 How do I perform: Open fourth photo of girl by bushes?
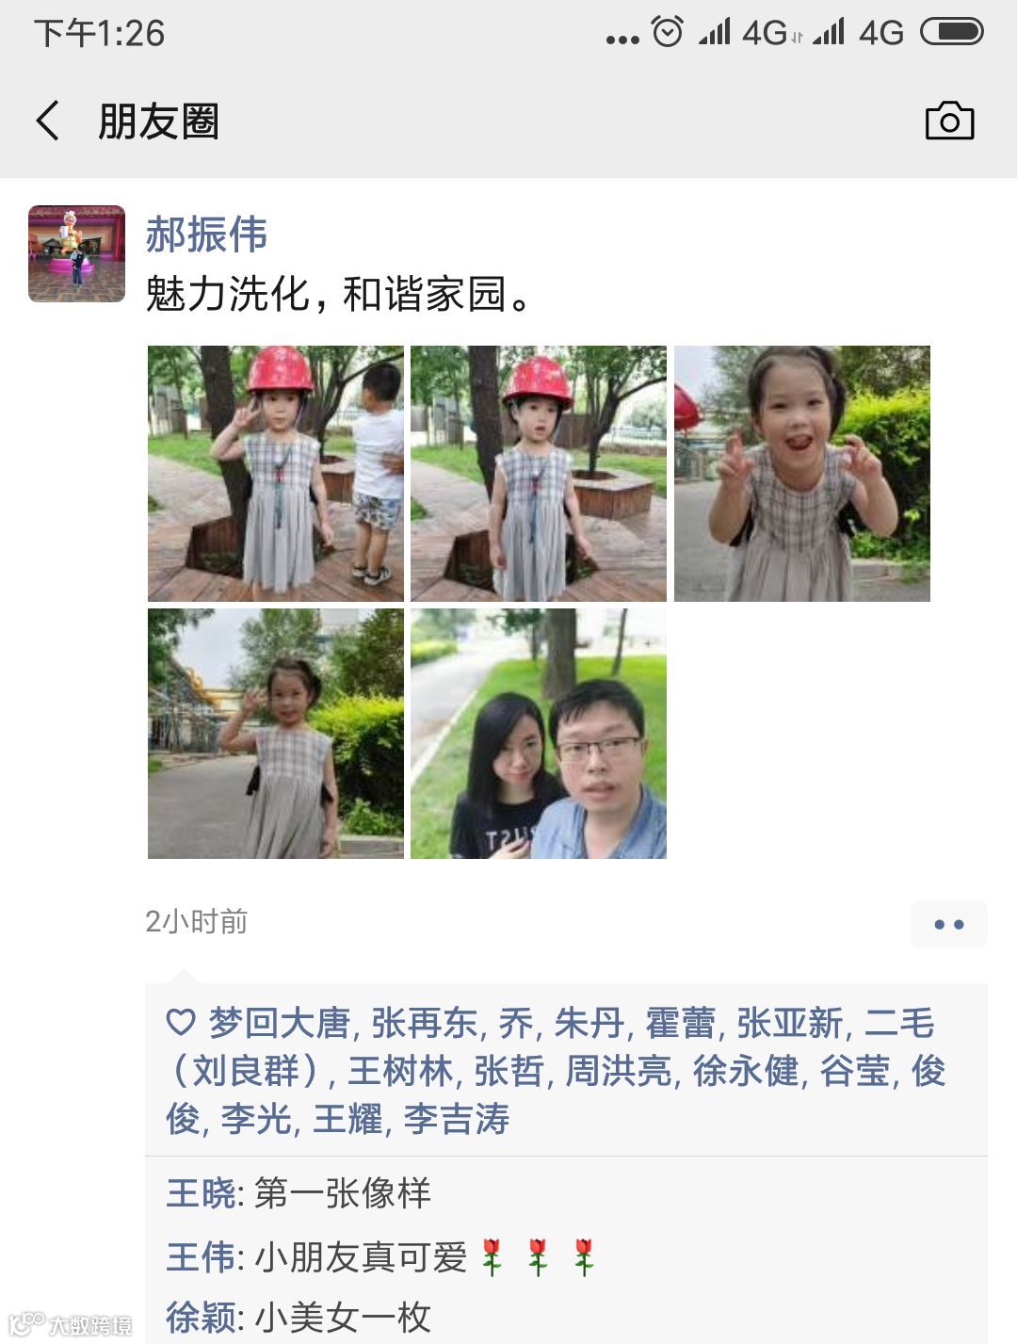[x=276, y=734]
